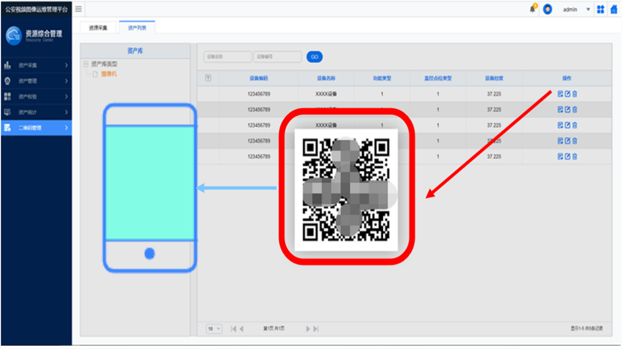This screenshot has width=622, height=349.
Task: Open the 资产管理 sidebar menu
Action: (36, 81)
